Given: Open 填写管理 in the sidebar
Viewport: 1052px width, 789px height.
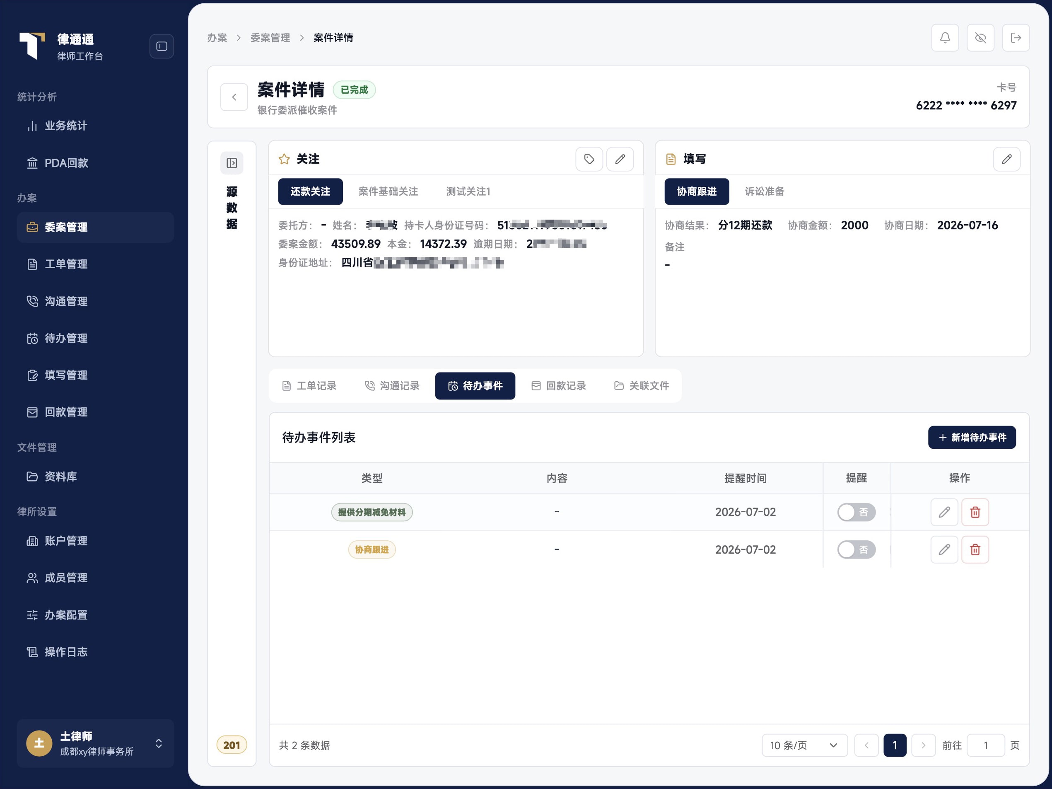Looking at the screenshot, I should coord(95,375).
